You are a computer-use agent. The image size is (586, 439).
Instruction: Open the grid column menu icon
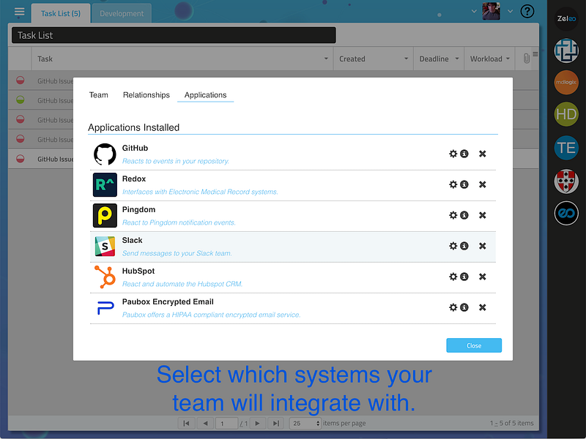click(x=535, y=54)
